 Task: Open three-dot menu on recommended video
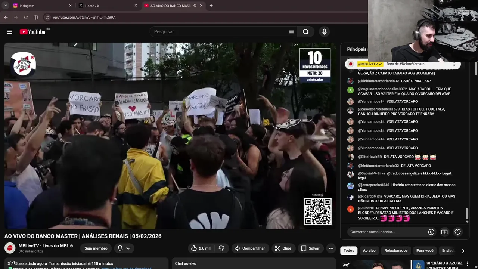click(x=467, y=264)
